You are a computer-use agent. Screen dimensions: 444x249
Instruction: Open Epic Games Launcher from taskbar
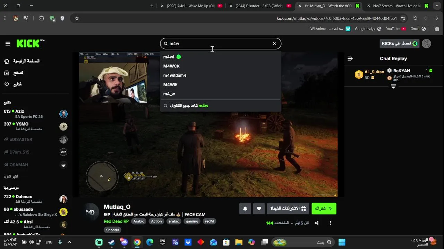coord(162,242)
